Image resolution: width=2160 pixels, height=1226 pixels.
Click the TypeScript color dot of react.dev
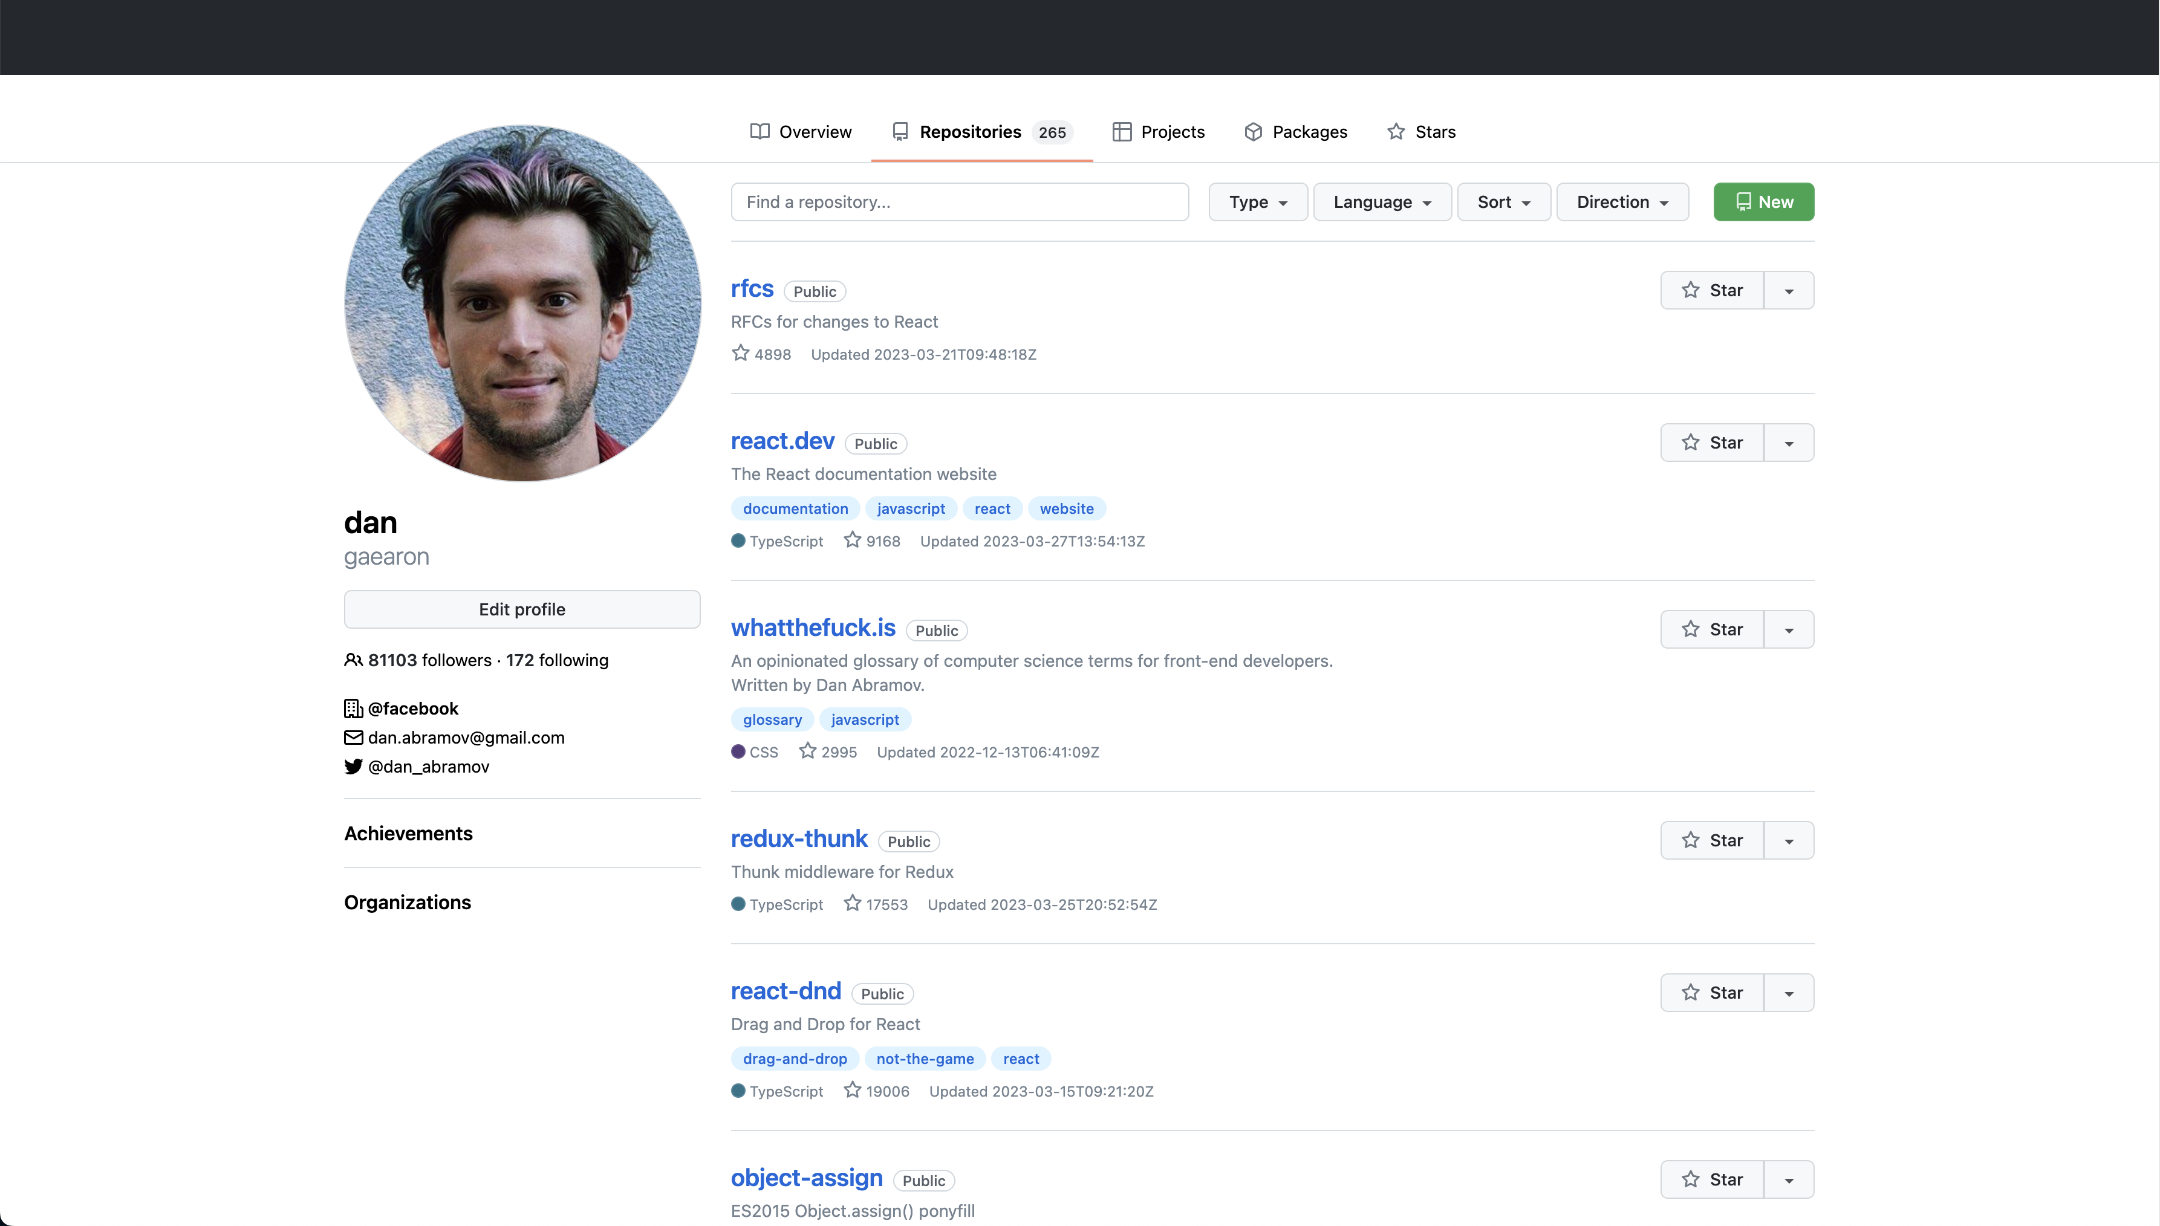point(738,542)
